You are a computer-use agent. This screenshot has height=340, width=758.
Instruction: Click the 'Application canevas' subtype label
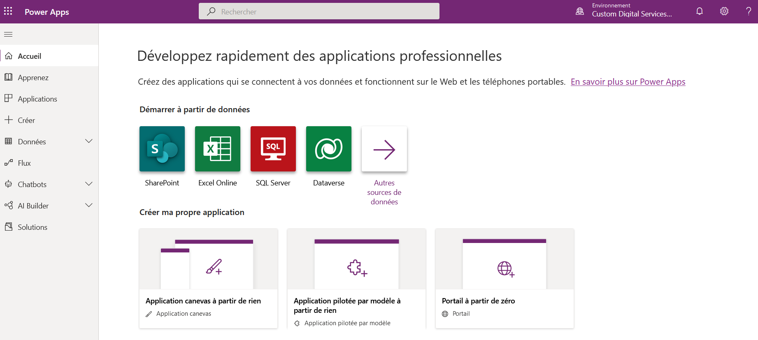pyautogui.click(x=184, y=314)
